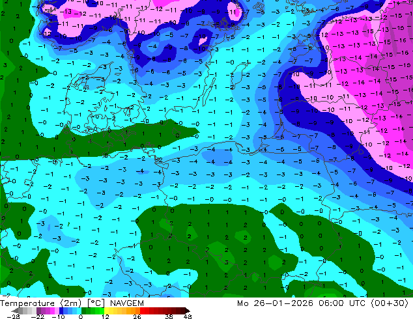Click the 'Mo' weekday label

coord(242,303)
